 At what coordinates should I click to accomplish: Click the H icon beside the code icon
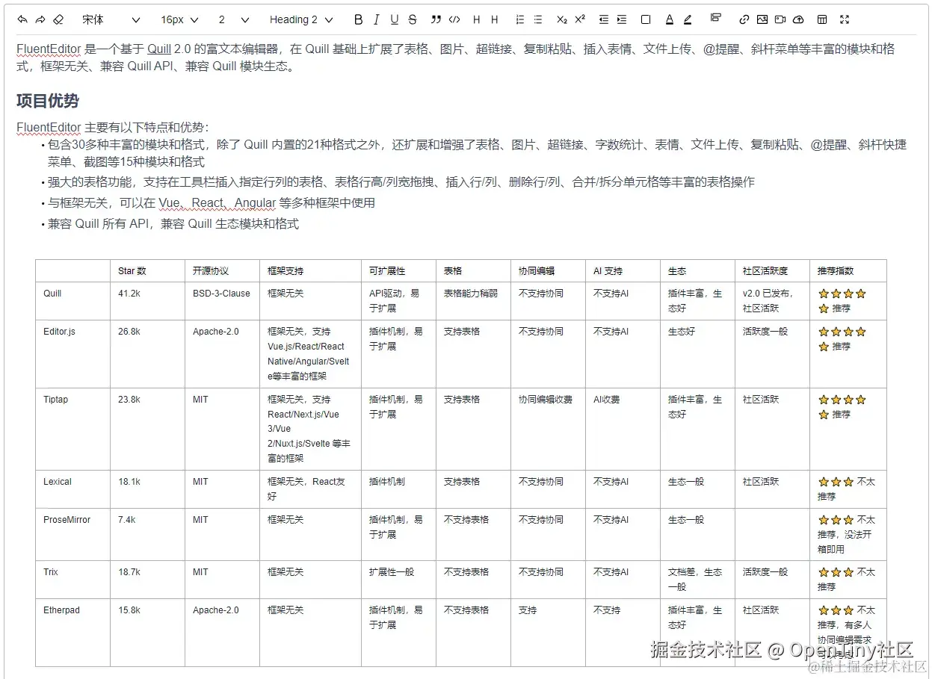476,19
